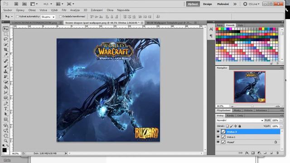Toggle lock position icon

[x=236, y=126]
